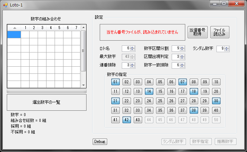The image size is (247, 152).
Task: Select number 16 toggle button
Action: pos(171,91)
